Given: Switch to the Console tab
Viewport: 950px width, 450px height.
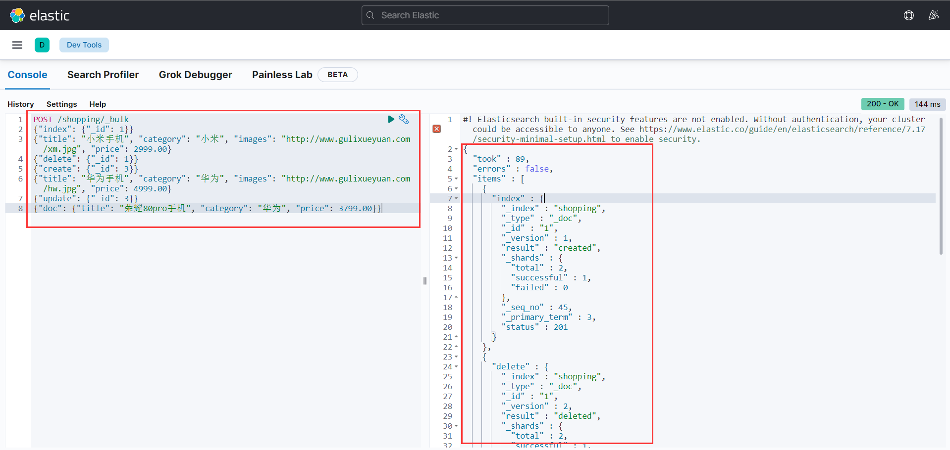Looking at the screenshot, I should [x=27, y=75].
